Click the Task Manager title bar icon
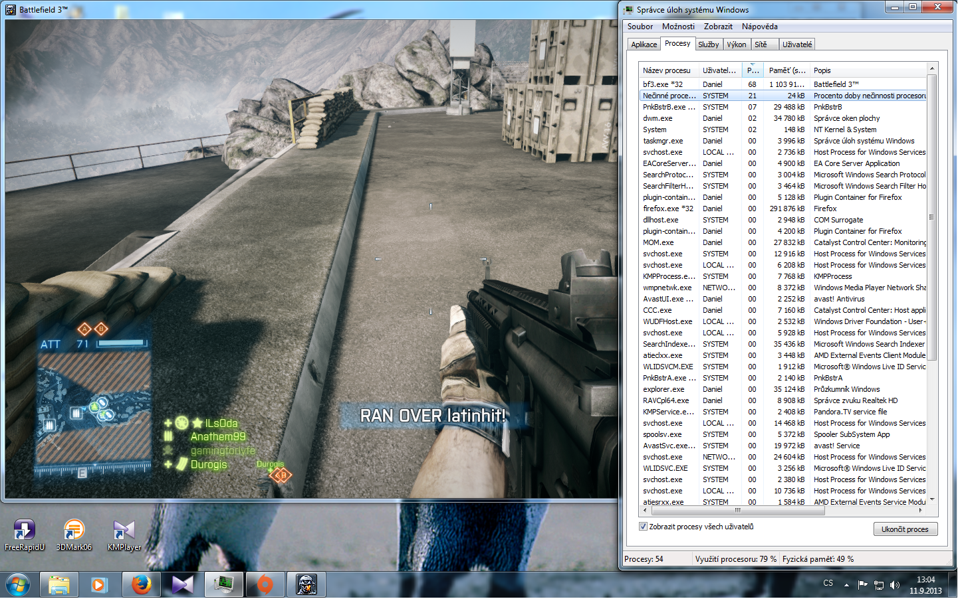The width and height of the screenshot is (960, 599). pyautogui.click(x=628, y=10)
